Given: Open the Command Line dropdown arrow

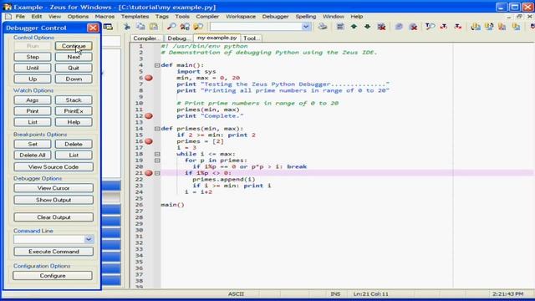Looking at the screenshot, I should point(89,239).
